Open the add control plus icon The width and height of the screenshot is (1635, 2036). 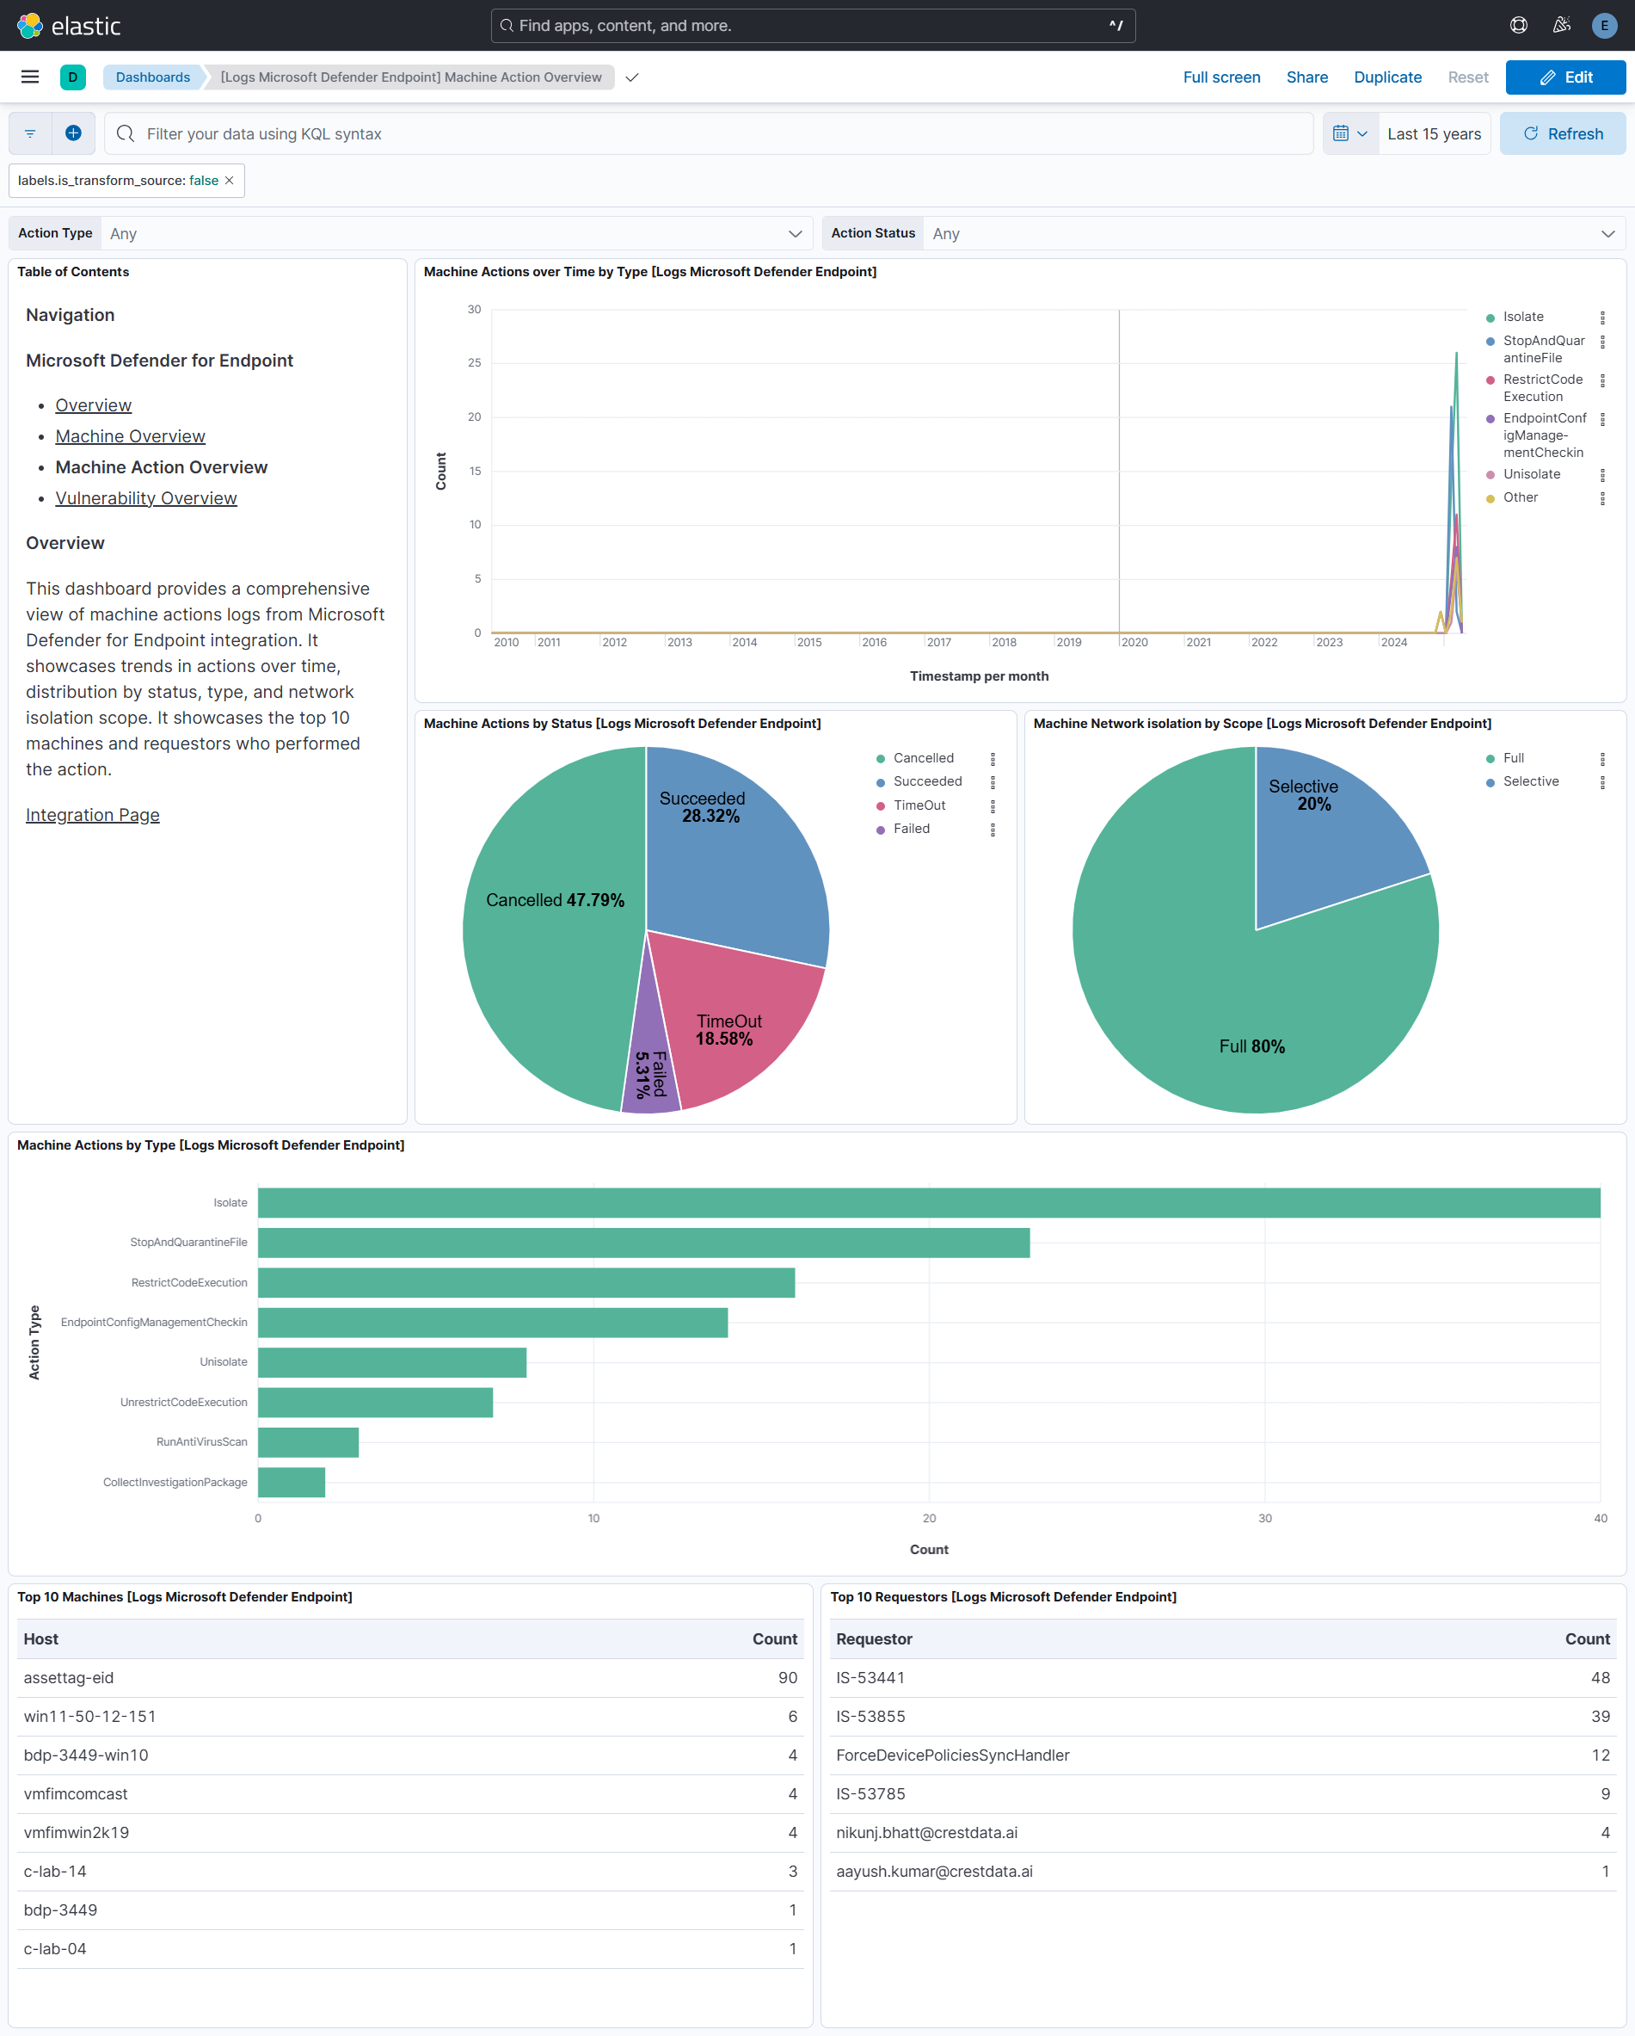[73, 133]
